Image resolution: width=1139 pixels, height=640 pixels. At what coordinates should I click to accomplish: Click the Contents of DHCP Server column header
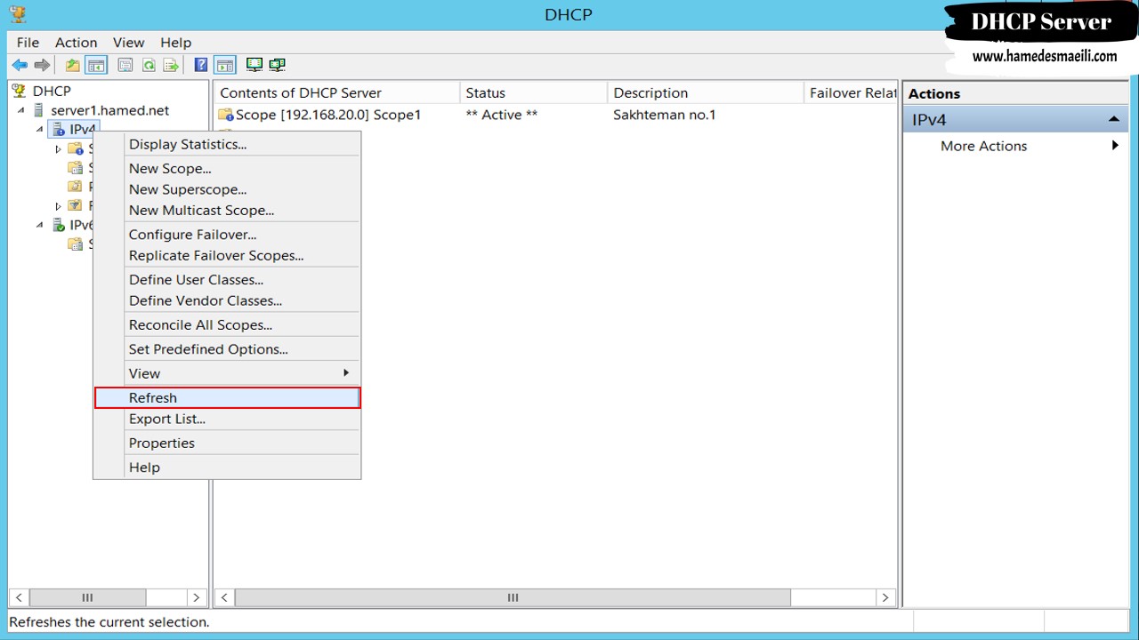click(336, 92)
